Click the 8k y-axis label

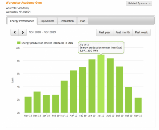[x=18, y=61]
